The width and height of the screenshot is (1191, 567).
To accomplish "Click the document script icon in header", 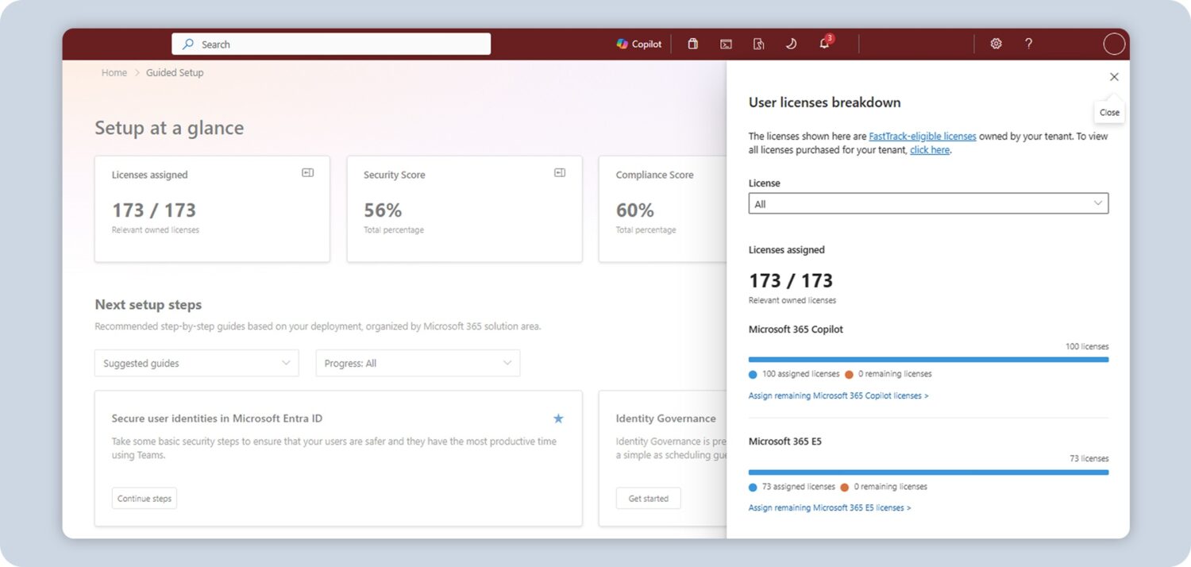I will [758, 44].
